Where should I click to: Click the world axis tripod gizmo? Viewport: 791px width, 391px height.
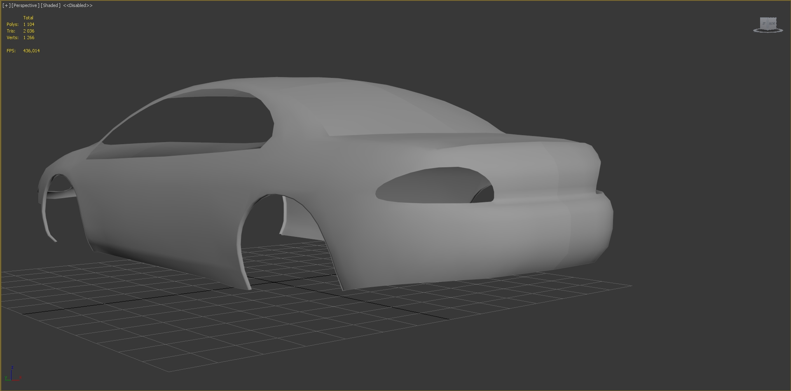coord(12,376)
